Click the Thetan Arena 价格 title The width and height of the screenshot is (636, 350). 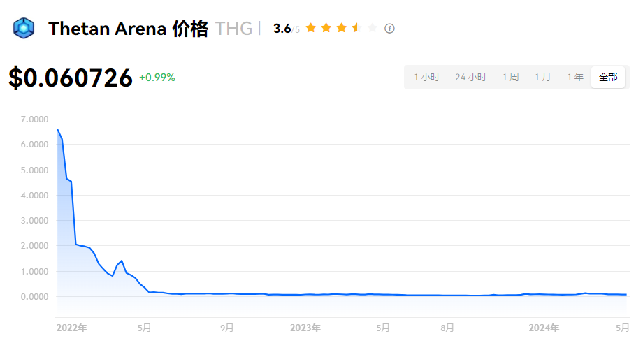[128, 29]
